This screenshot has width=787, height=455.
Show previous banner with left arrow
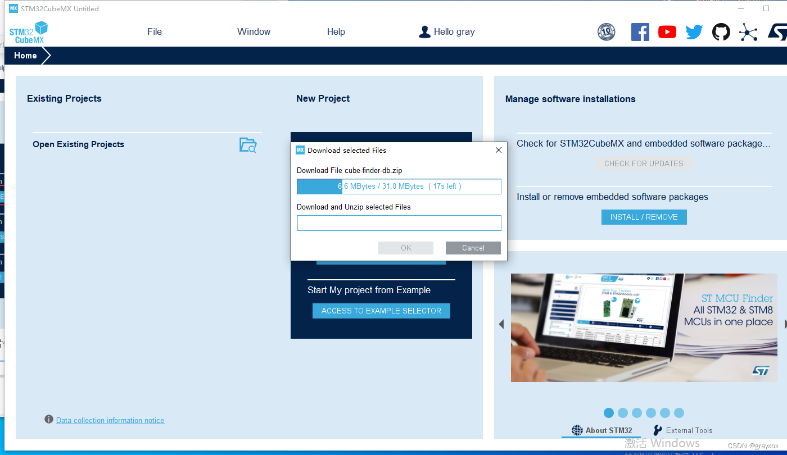(x=501, y=324)
